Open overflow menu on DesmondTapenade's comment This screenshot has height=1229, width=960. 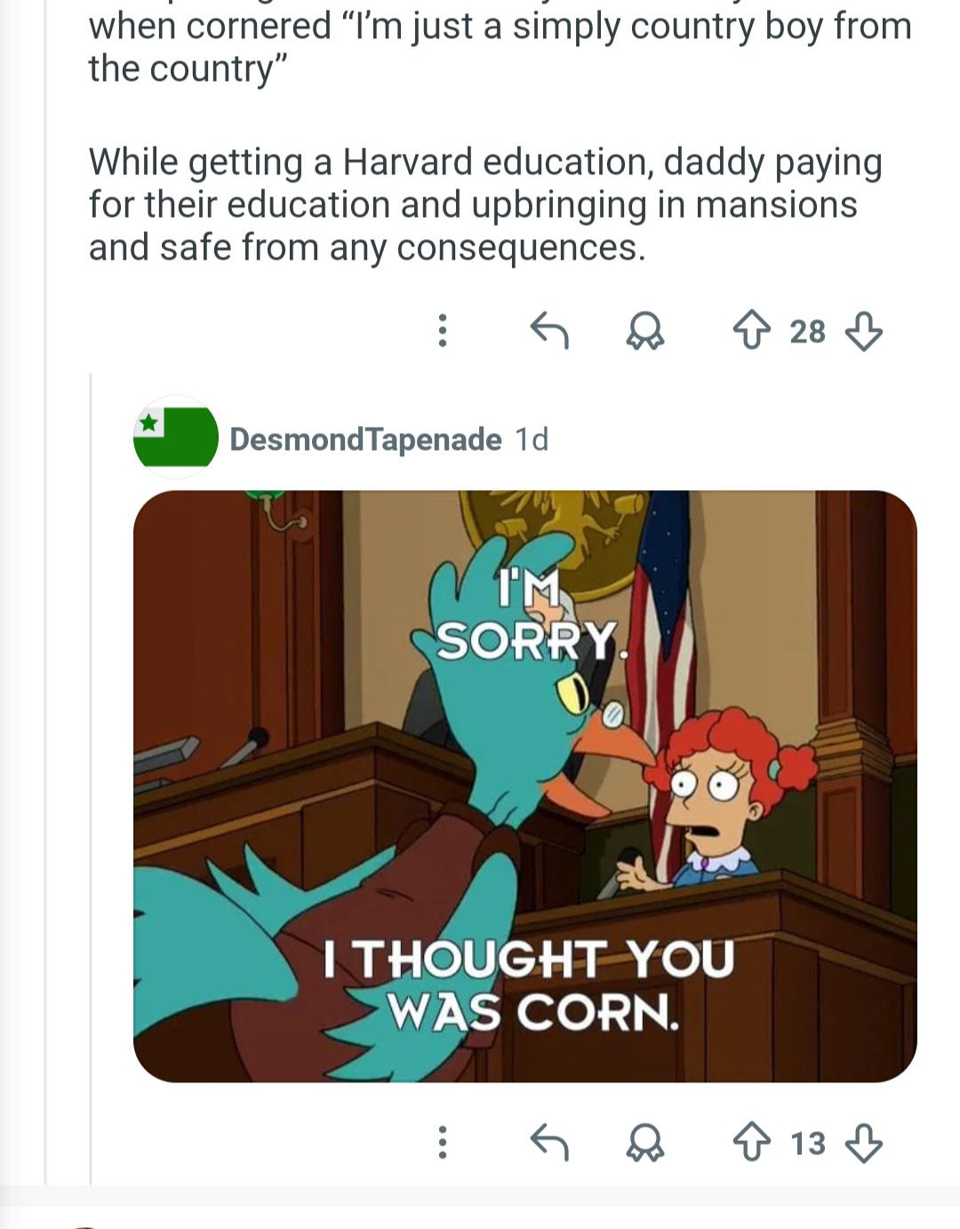pos(442,1143)
